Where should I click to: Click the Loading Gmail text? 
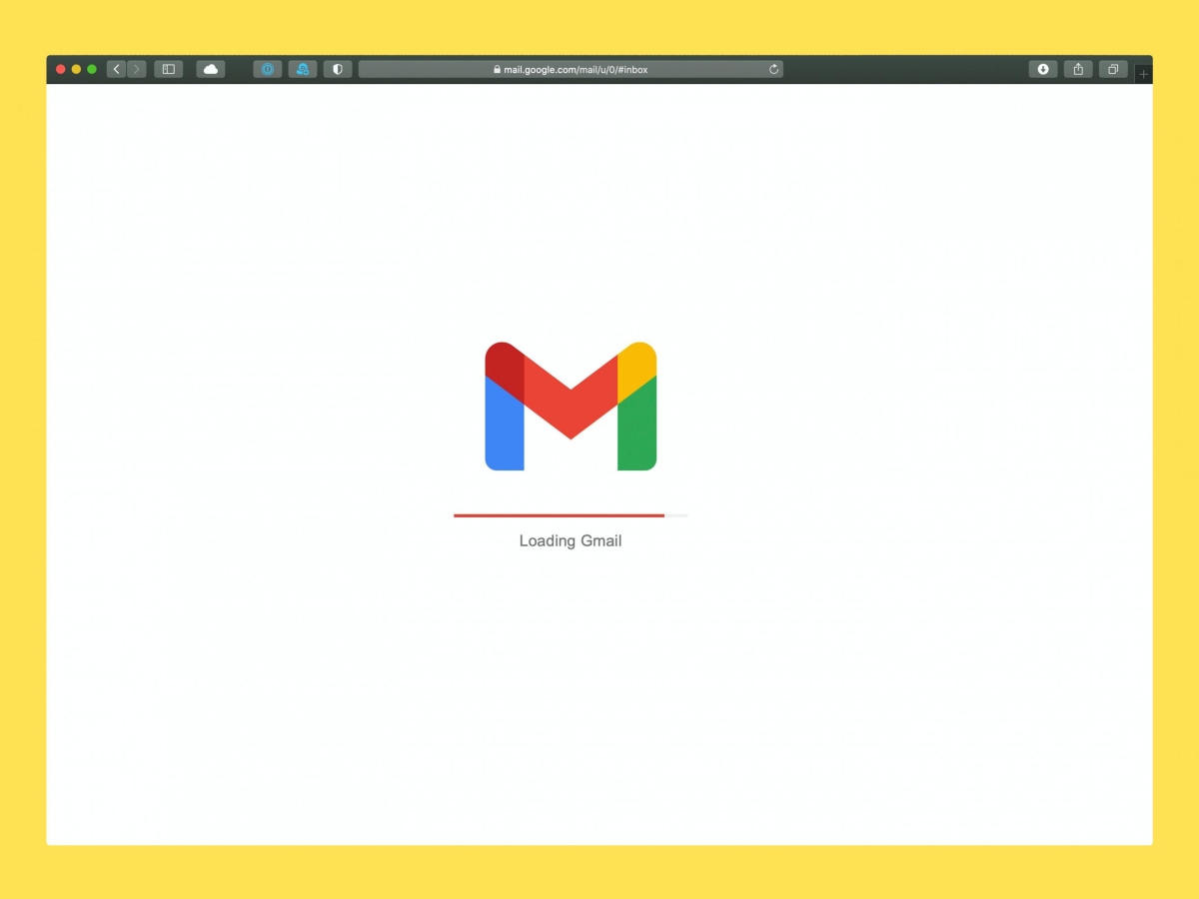click(570, 540)
